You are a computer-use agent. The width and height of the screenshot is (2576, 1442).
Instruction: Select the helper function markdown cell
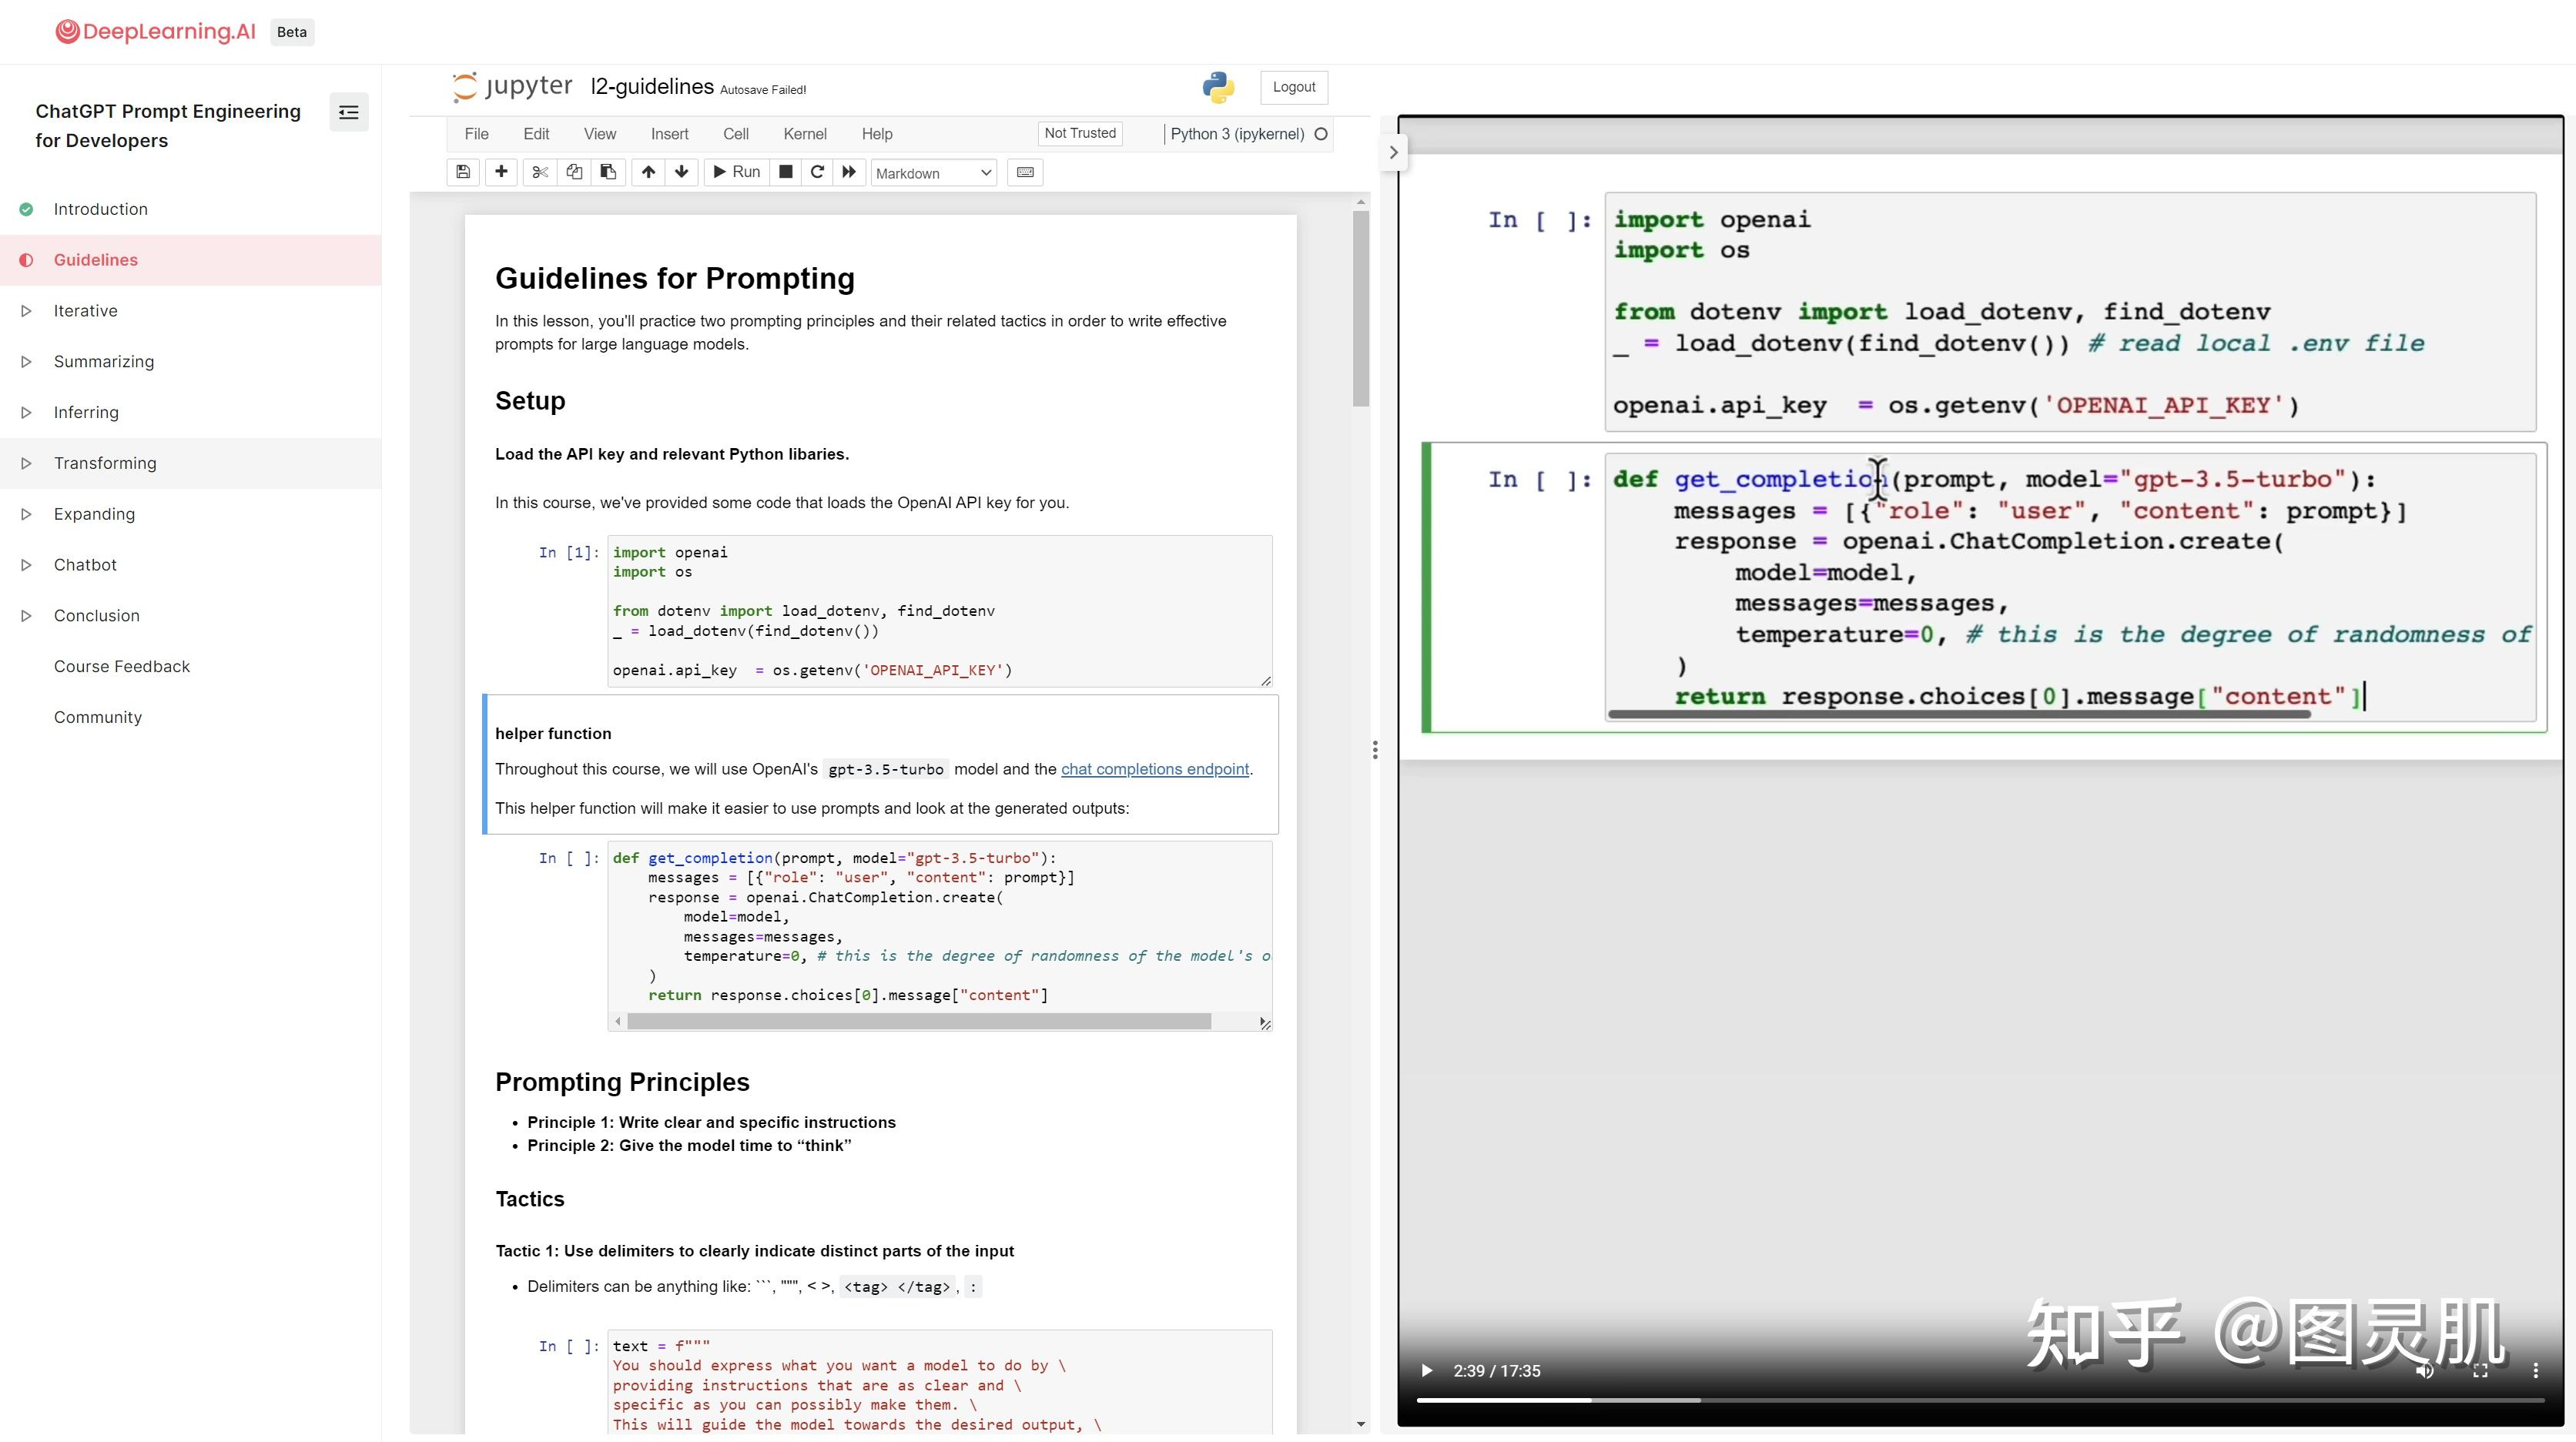click(880, 765)
